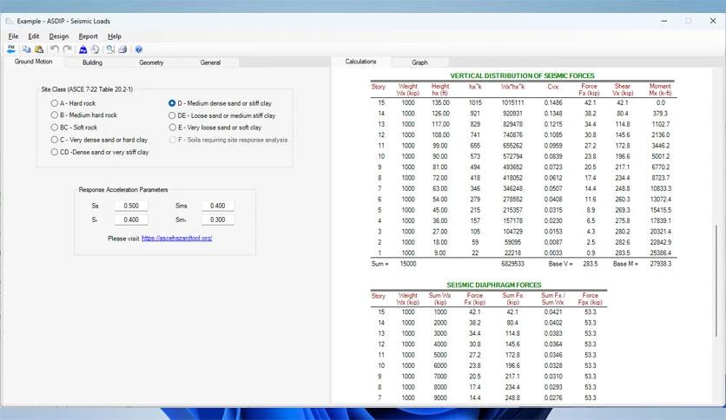Click the Paste icon in the toolbar
Image resolution: width=726 pixels, height=420 pixels.
(38, 49)
